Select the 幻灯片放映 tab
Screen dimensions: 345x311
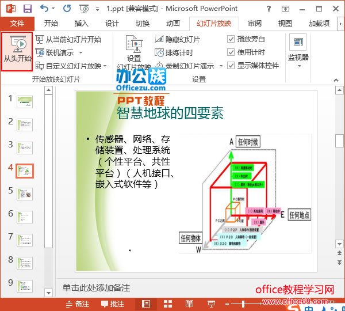tap(214, 24)
